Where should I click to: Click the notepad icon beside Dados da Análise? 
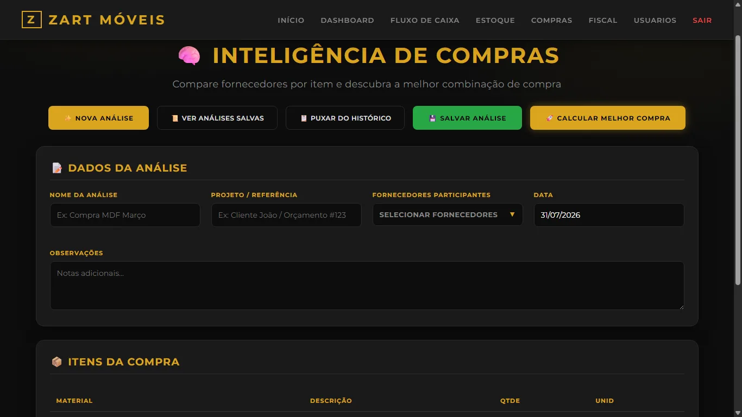(x=57, y=168)
